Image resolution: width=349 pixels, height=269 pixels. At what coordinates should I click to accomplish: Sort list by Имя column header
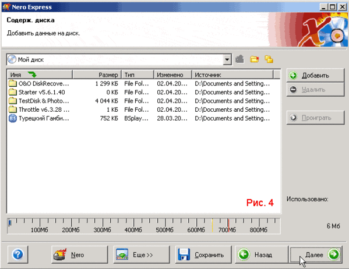tap(40, 75)
